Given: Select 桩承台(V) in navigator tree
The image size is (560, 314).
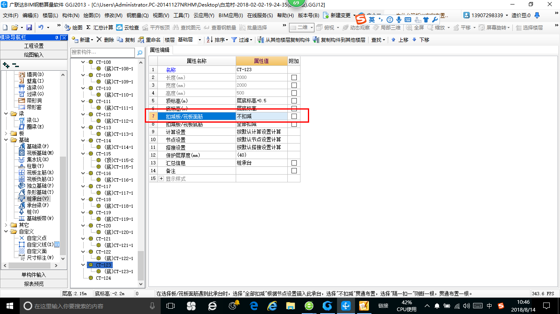Looking at the screenshot, I should click(38, 199).
